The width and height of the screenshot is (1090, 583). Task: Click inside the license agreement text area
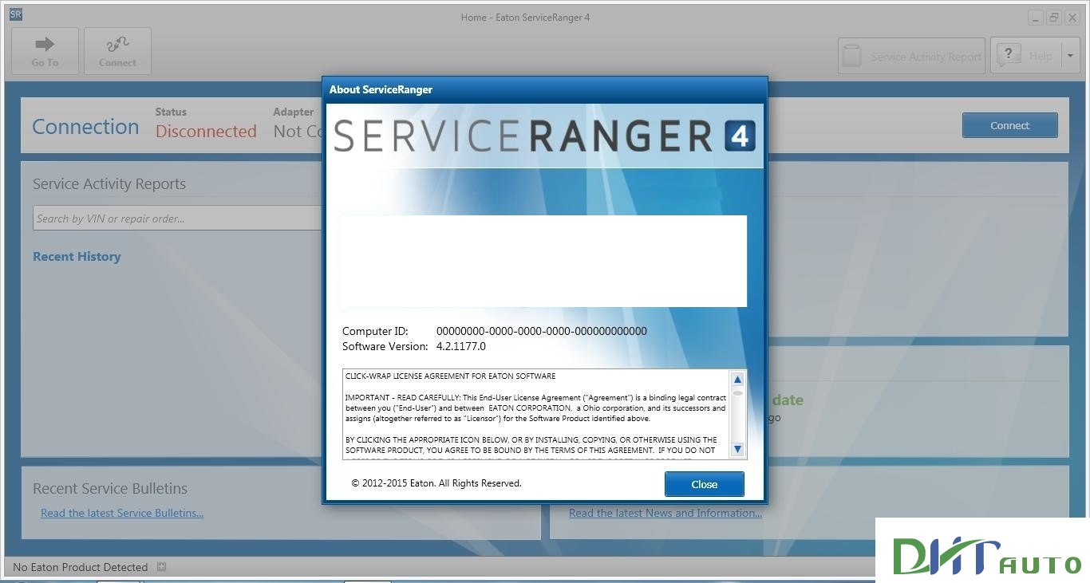535,415
